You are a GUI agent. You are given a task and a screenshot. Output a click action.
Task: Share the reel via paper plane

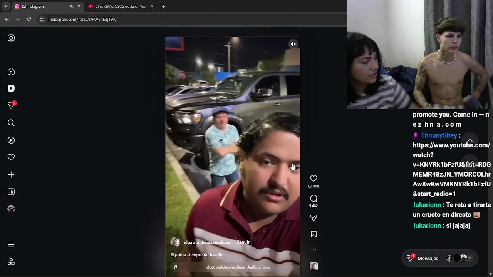314,218
